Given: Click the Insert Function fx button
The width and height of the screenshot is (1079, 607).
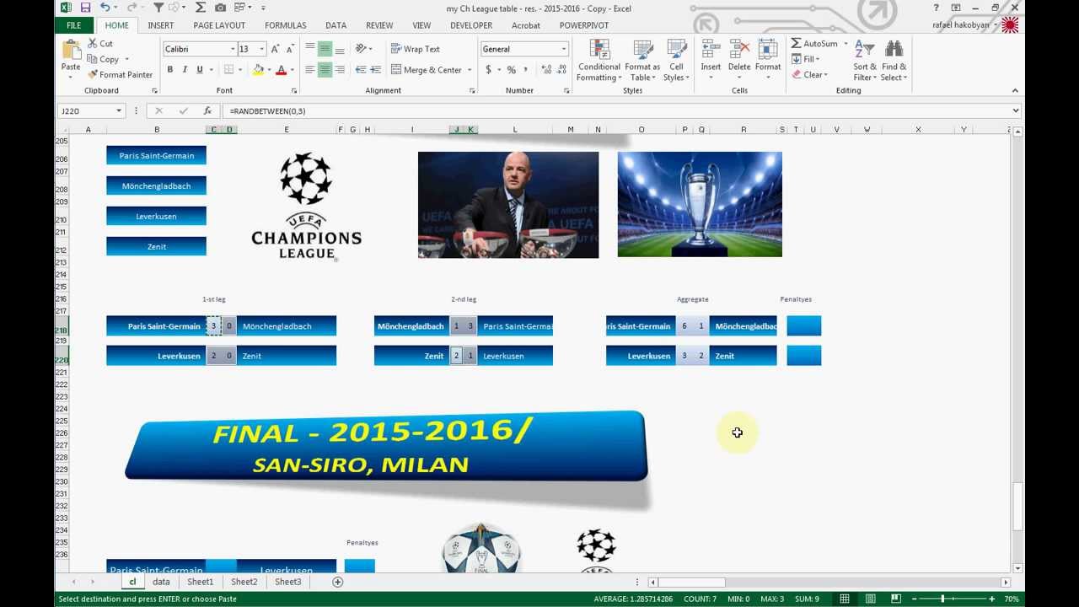Looking at the screenshot, I should 207,110.
